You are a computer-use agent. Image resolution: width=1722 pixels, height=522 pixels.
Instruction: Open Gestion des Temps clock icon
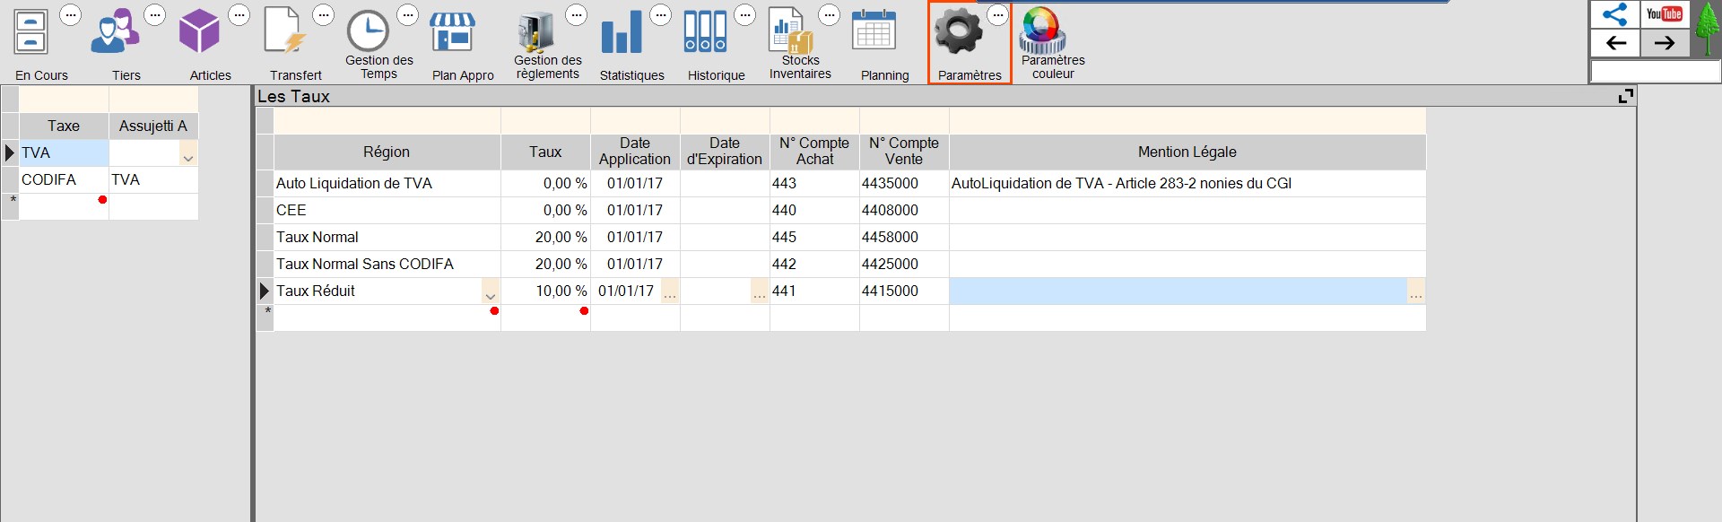[368, 30]
